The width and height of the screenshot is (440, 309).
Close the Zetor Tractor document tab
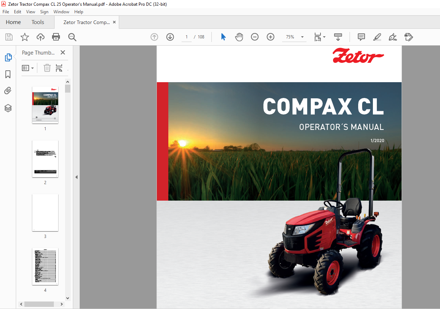tap(114, 22)
